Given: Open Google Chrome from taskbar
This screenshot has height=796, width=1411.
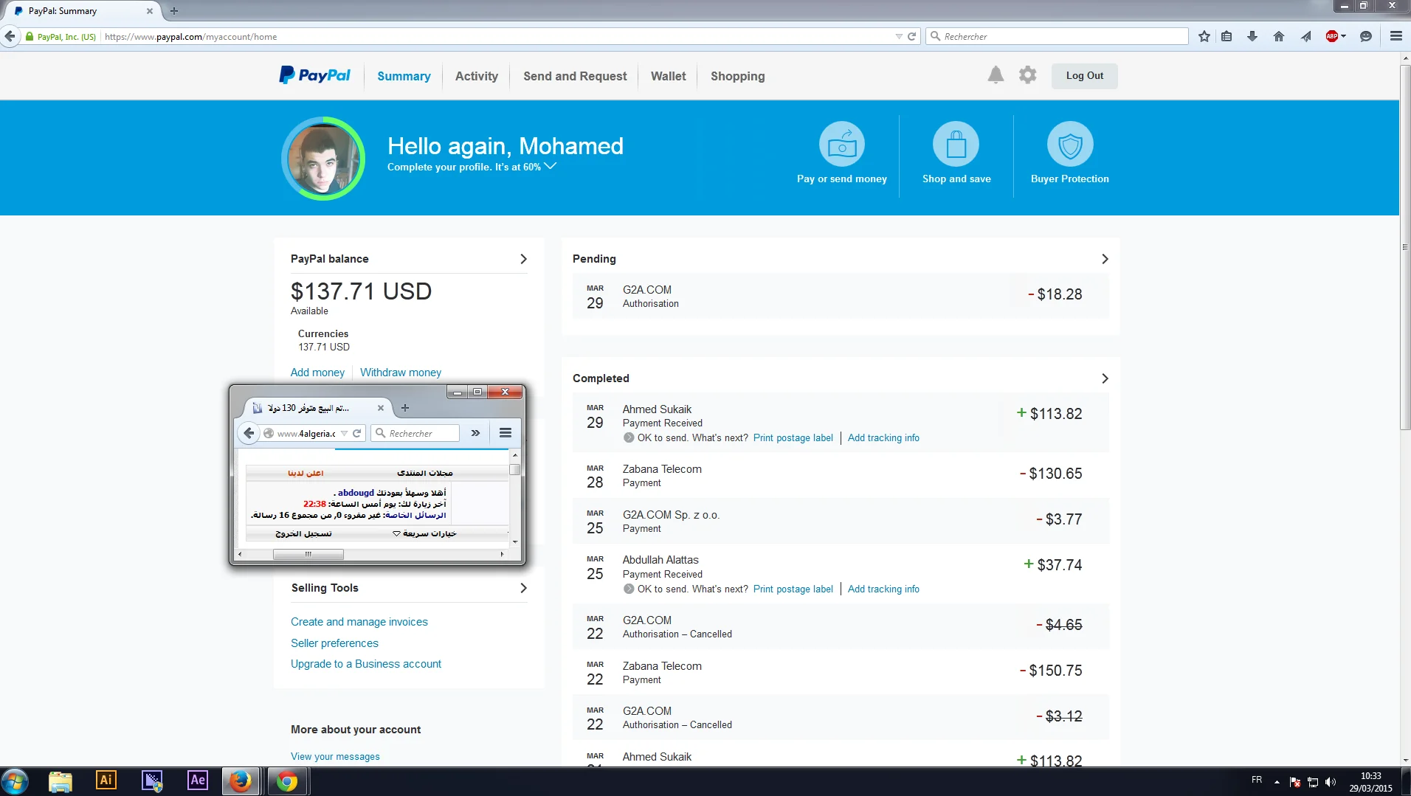Looking at the screenshot, I should tap(287, 781).
